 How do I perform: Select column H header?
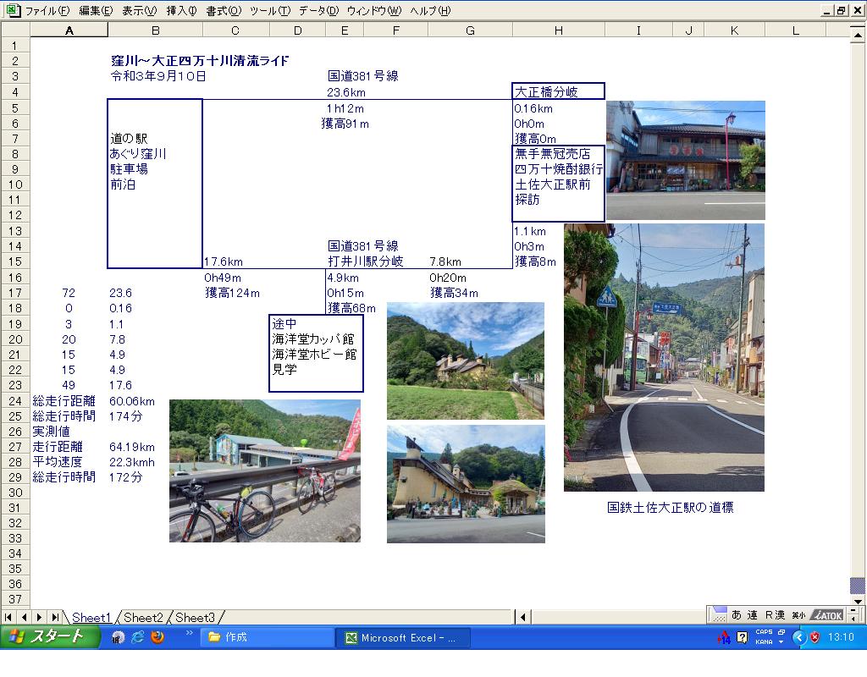[x=558, y=30]
